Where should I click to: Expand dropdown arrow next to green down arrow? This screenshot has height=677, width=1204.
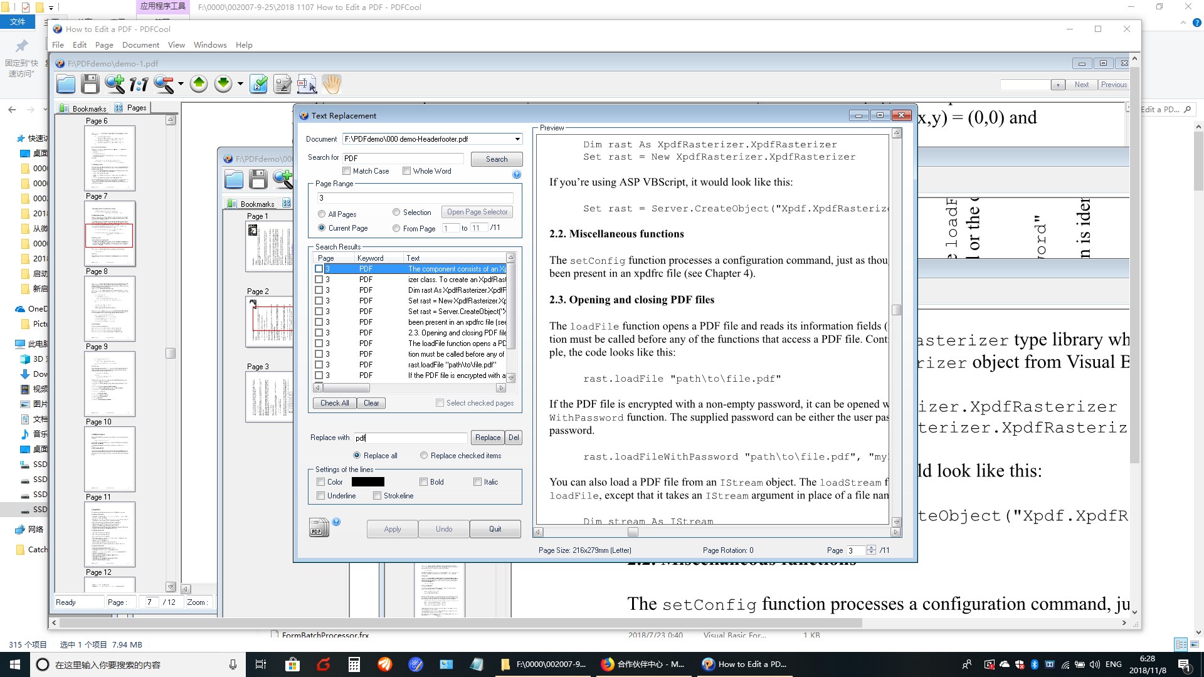[x=240, y=84]
